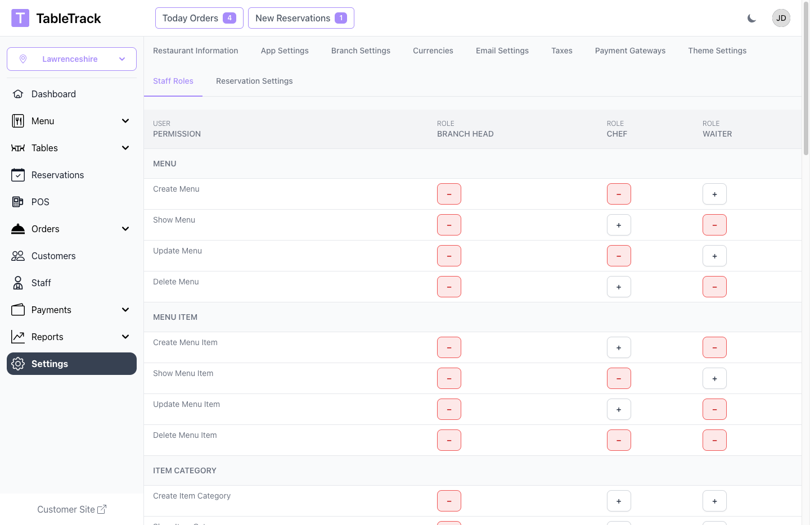Click the Customers sidebar icon

pos(18,256)
